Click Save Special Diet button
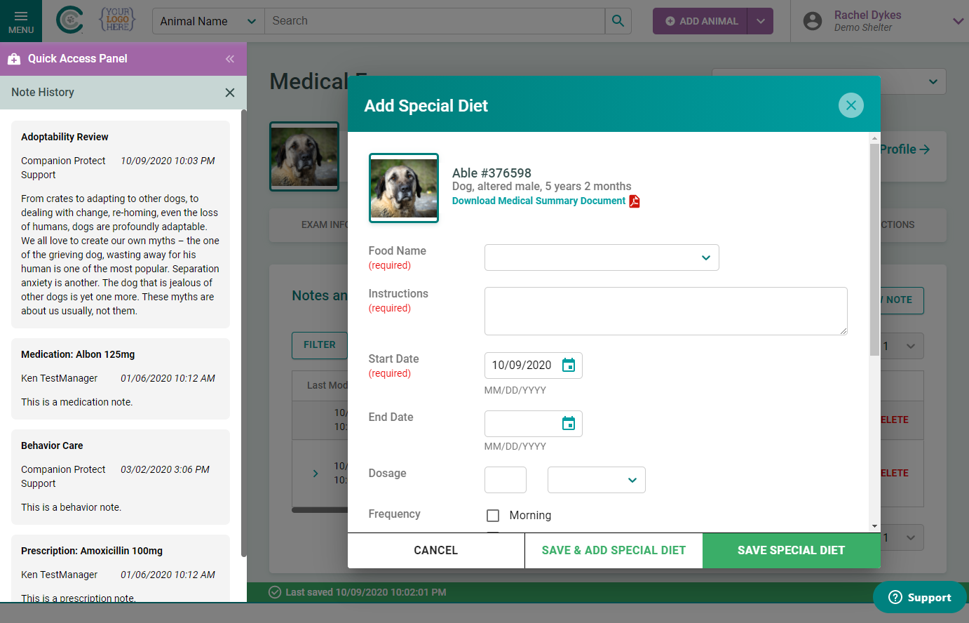The height and width of the screenshot is (623, 969). click(791, 550)
